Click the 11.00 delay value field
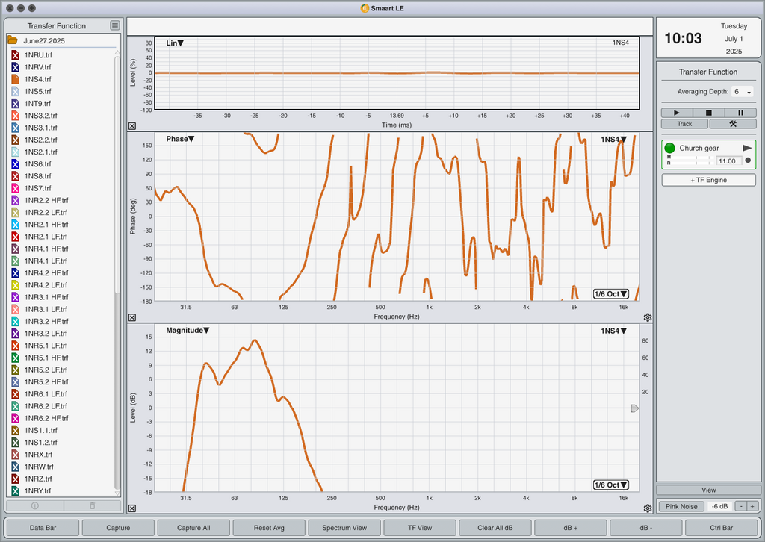 point(728,161)
